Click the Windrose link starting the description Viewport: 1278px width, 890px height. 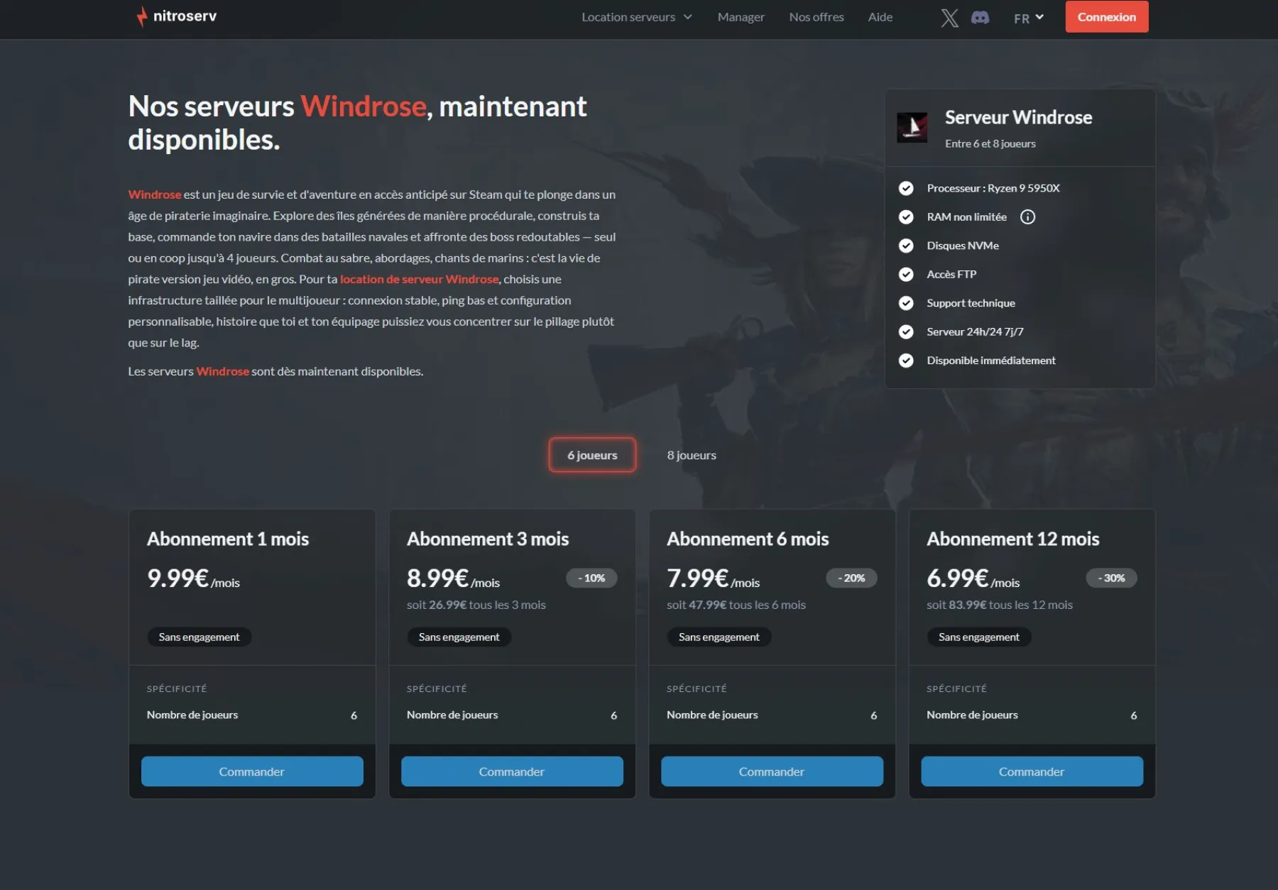[x=155, y=194]
